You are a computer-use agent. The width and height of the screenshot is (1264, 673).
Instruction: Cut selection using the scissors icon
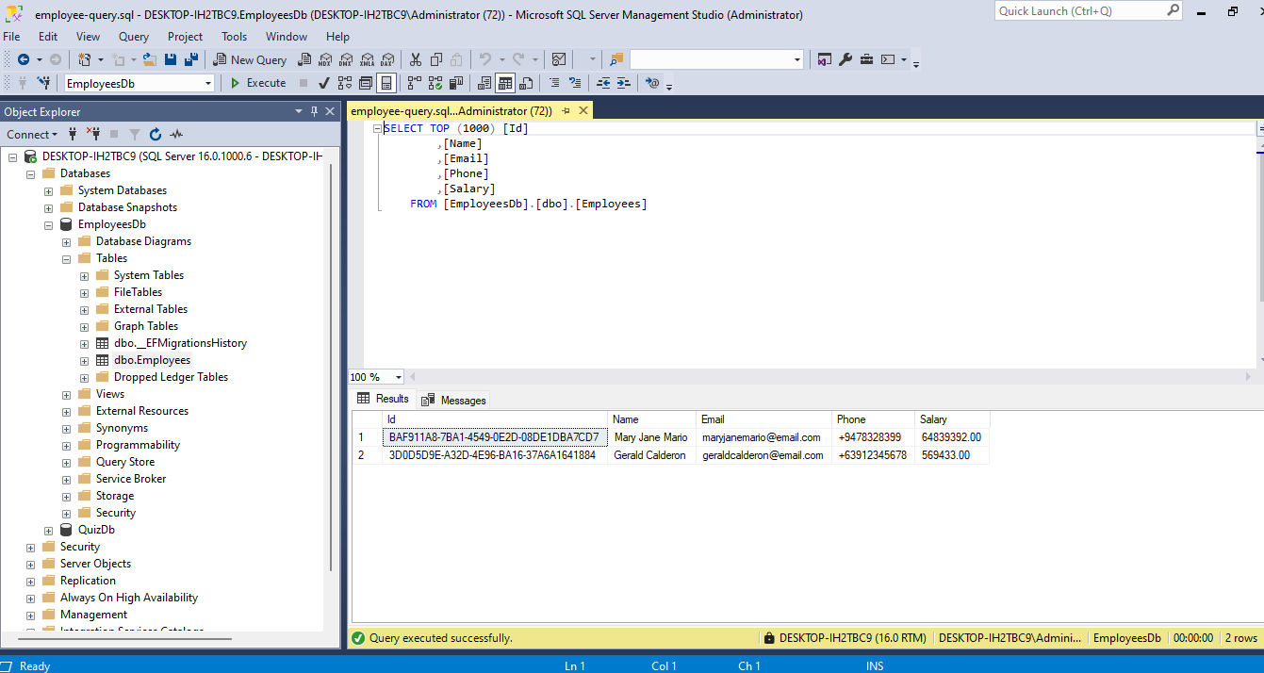tap(415, 59)
